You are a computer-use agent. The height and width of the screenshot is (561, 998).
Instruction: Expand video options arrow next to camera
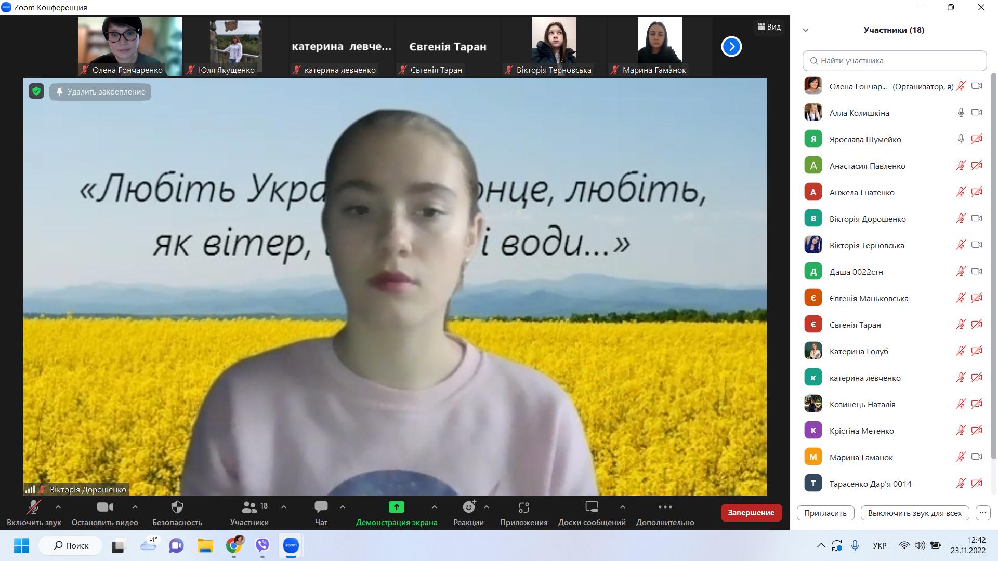click(135, 507)
